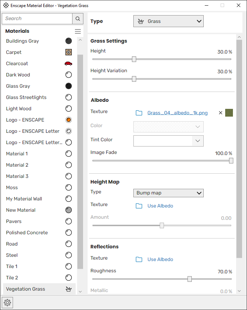This screenshot has width=247, height=310.
Task: Click the Steel sphere icon
Action: [x=69, y=255]
